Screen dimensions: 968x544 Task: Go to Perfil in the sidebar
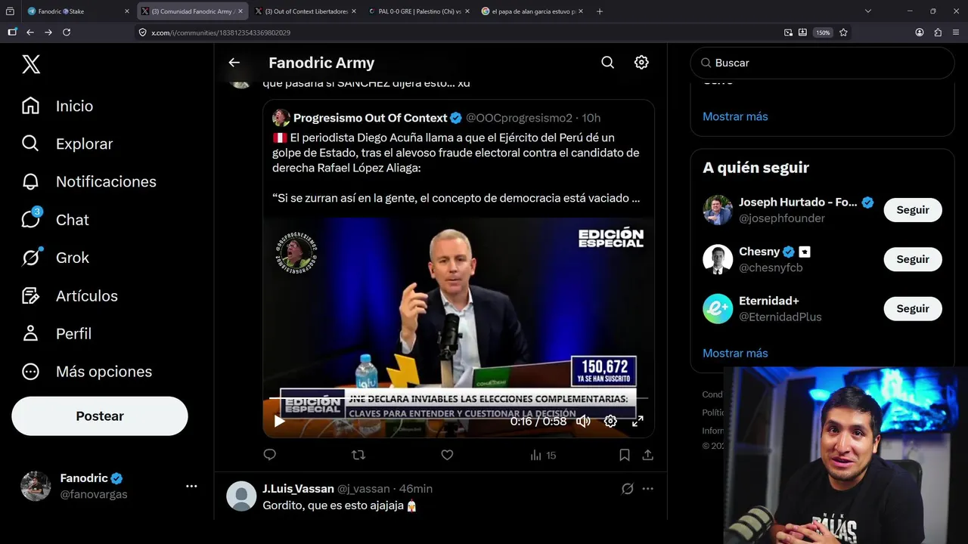tap(57, 333)
